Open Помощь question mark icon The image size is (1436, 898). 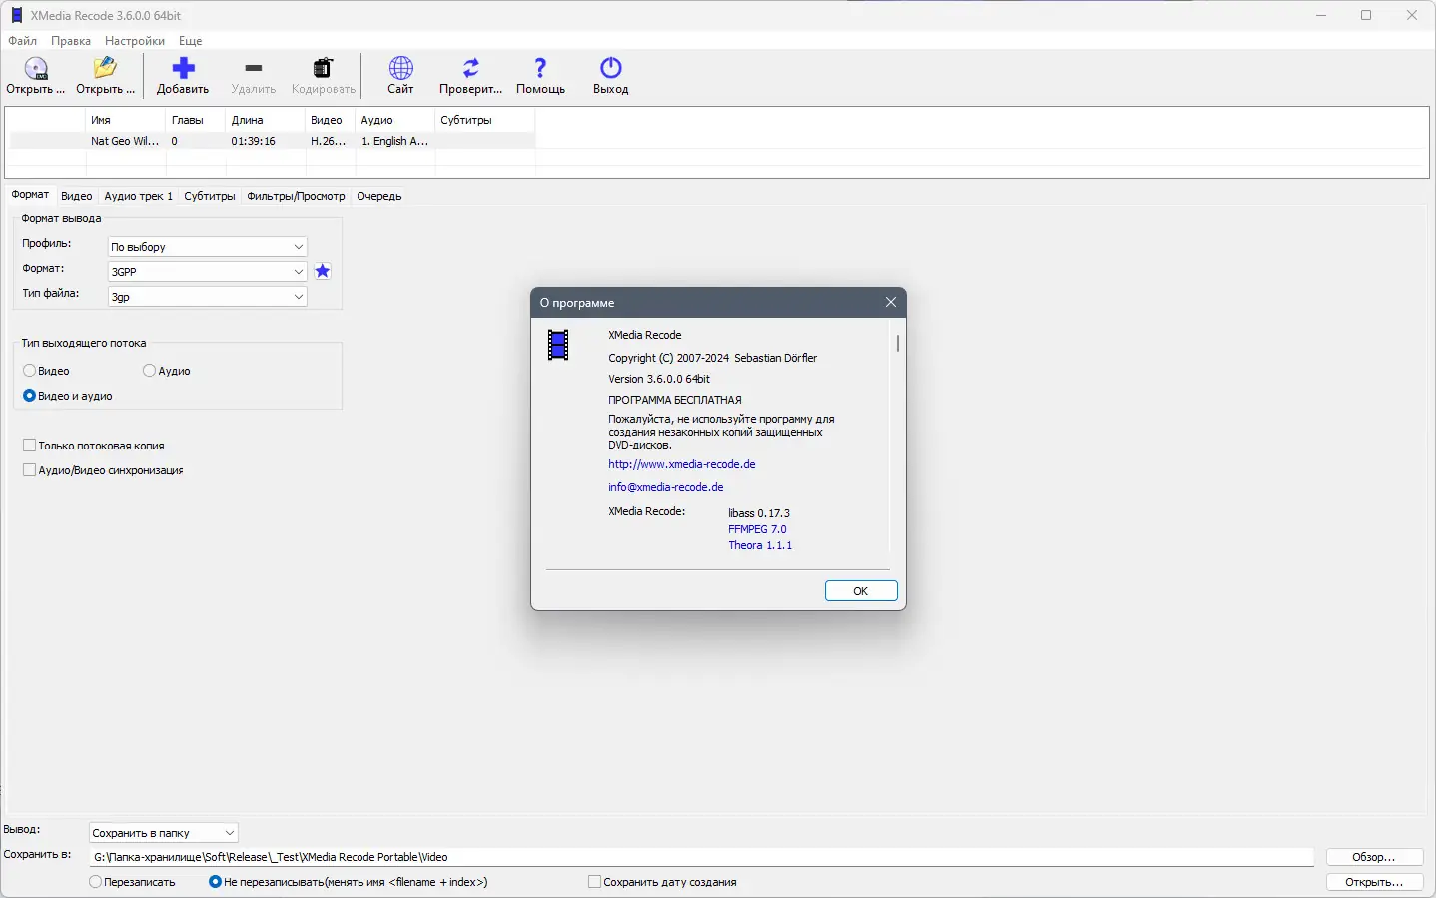[540, 68]
